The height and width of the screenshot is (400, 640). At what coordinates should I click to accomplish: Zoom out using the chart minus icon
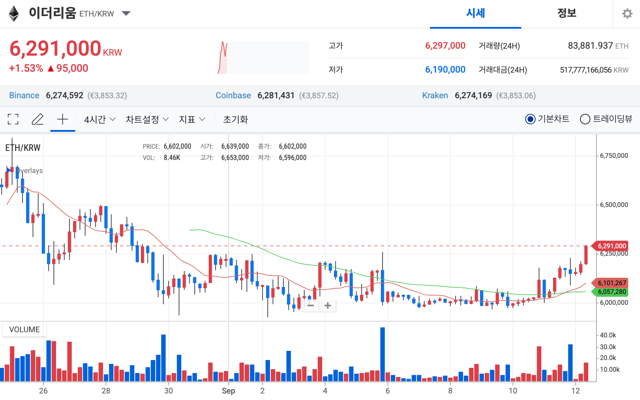pyautogui.click(x=310, y=306)
